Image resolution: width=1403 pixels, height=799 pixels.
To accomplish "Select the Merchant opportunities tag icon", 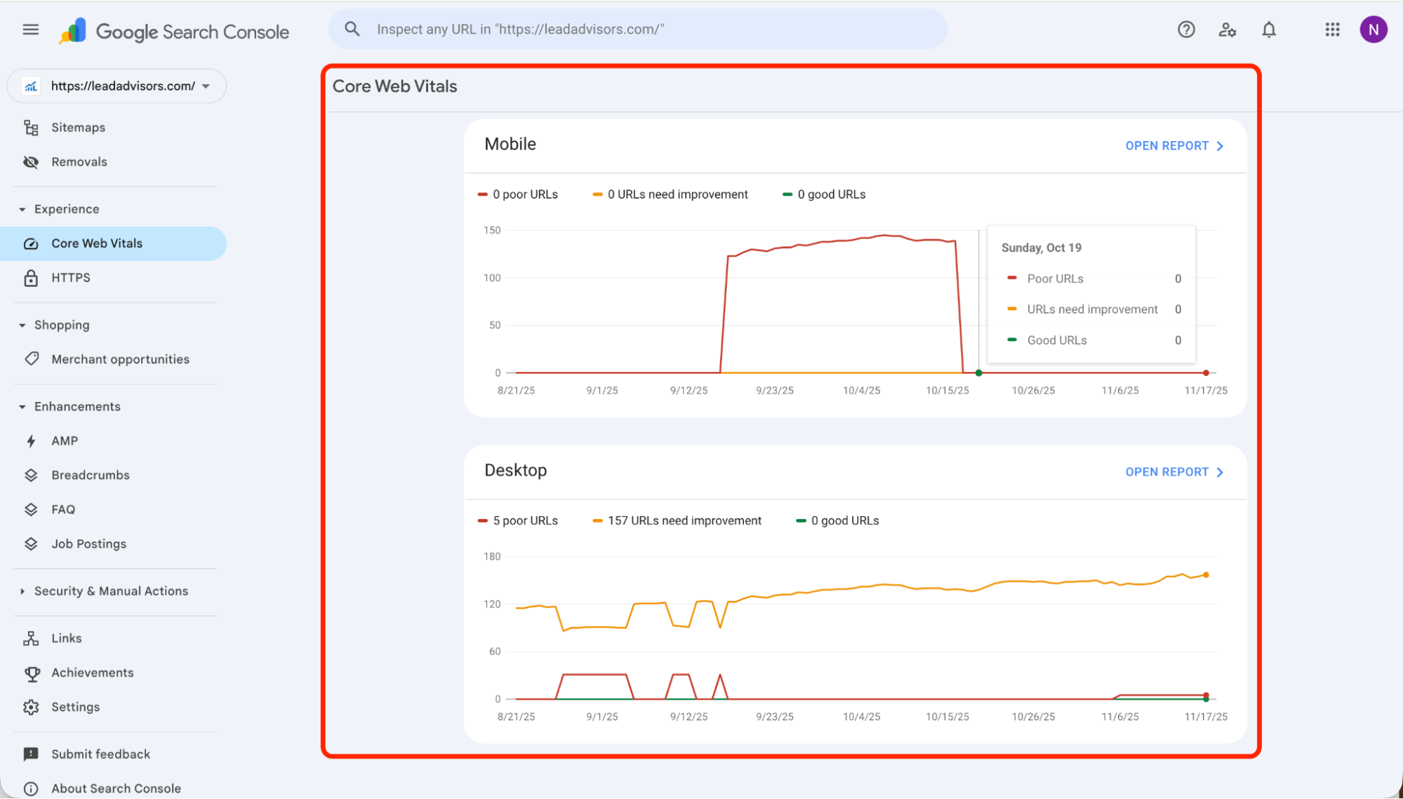I will click(x=31, y=358).
